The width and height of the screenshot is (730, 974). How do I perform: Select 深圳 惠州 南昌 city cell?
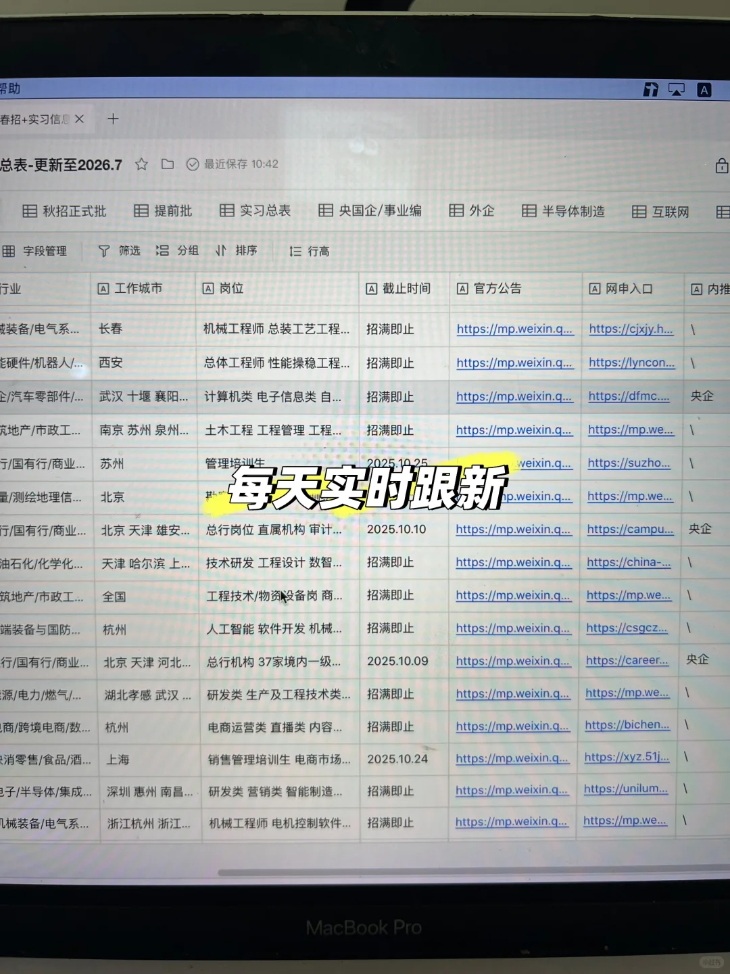click(150, 791)
